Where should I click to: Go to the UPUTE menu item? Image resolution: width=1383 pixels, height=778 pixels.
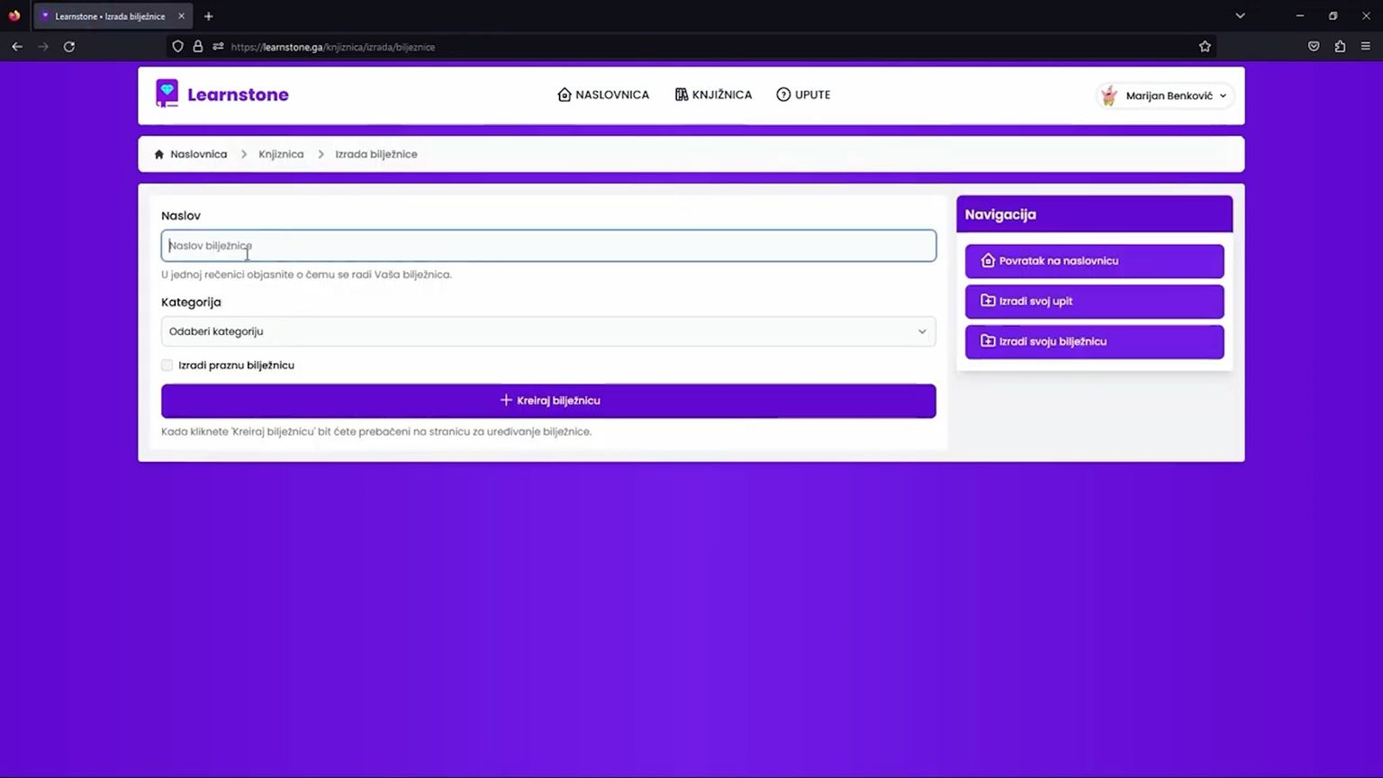point(803,95)
